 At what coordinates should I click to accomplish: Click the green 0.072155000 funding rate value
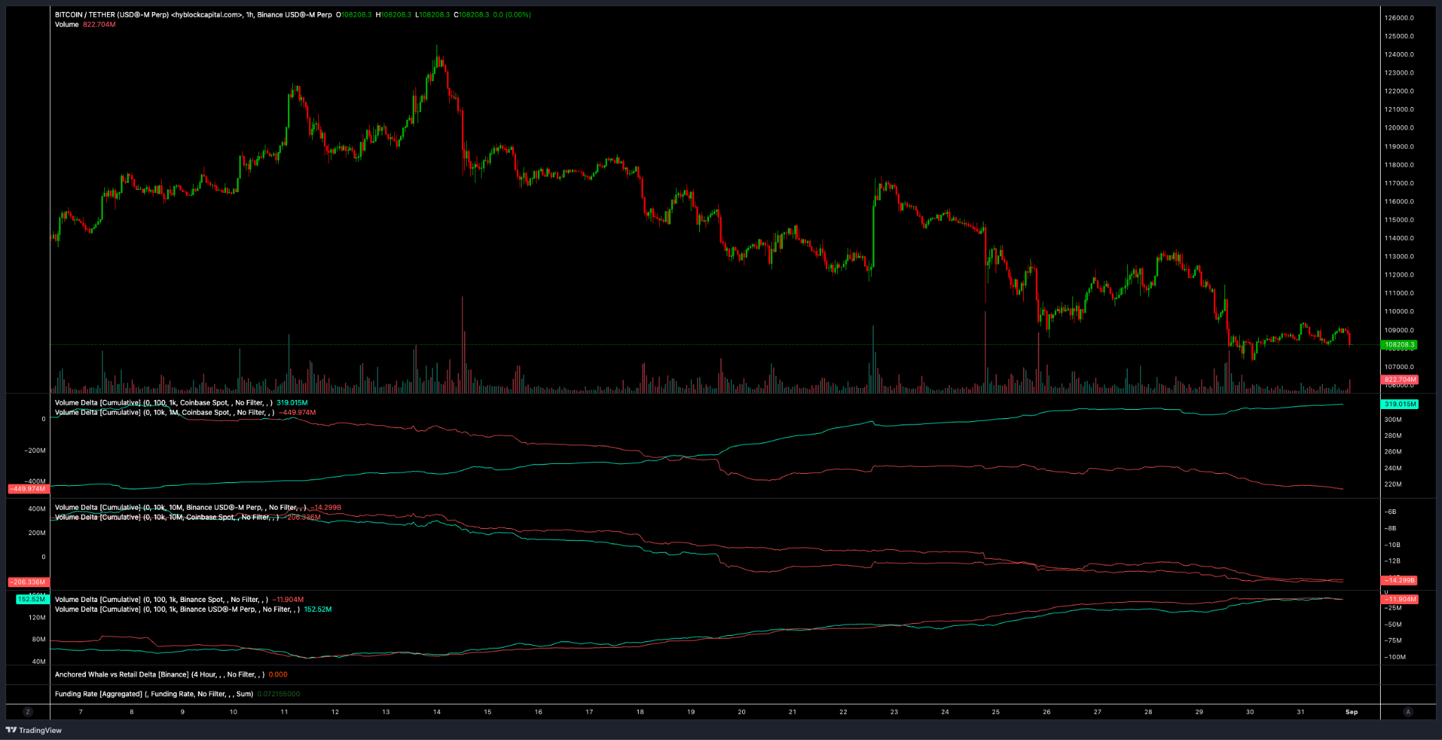point(278,694)
